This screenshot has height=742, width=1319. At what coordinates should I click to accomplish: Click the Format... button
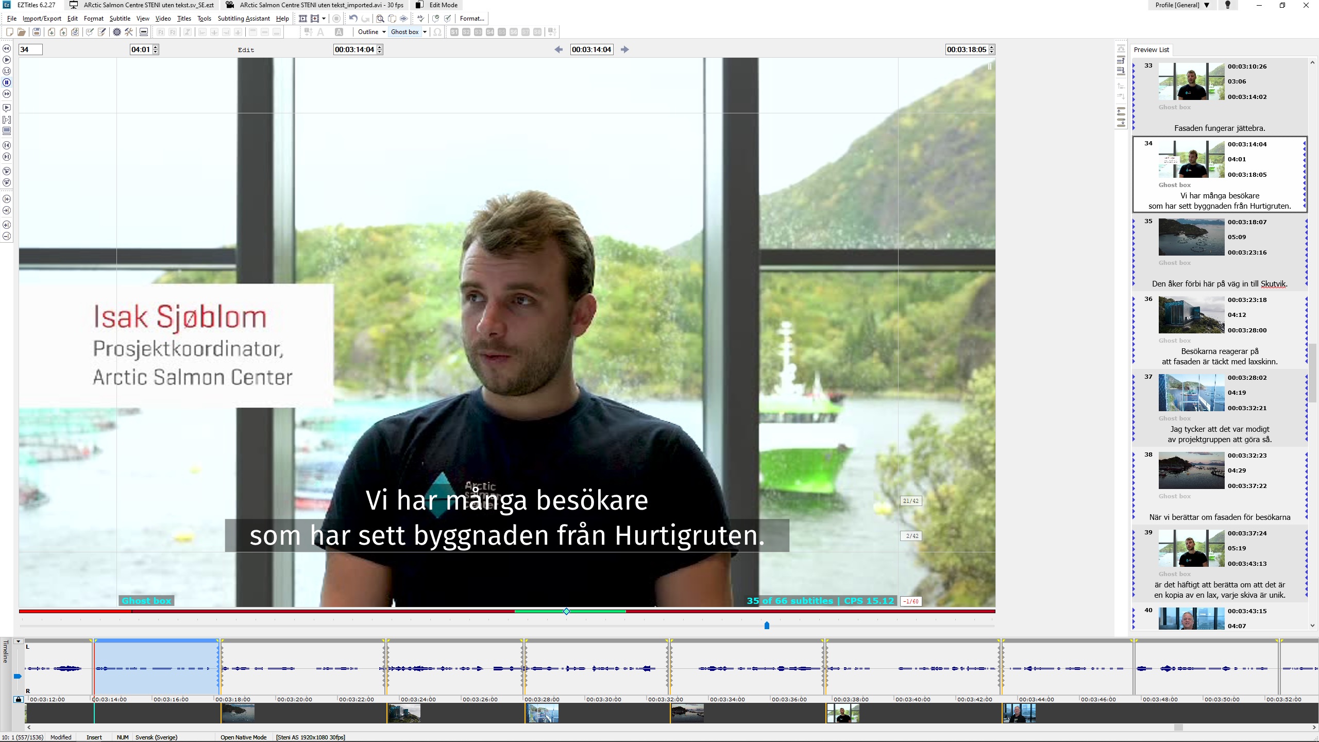coord(472,19)
